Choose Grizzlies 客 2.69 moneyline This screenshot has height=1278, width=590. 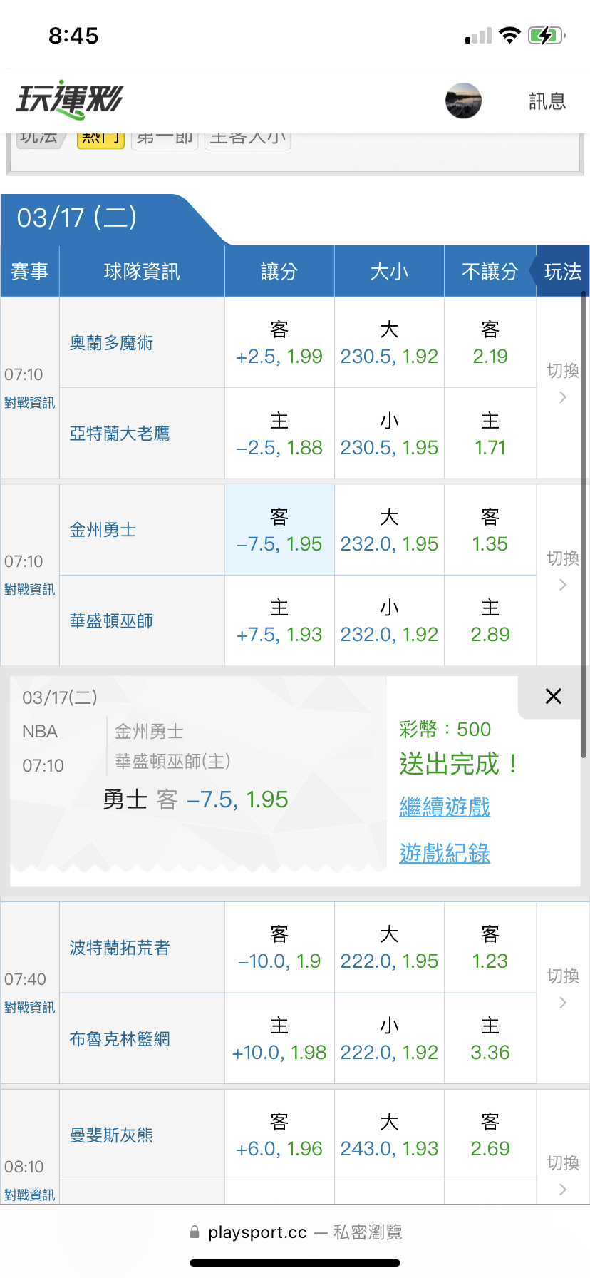tap(490, 1135)
